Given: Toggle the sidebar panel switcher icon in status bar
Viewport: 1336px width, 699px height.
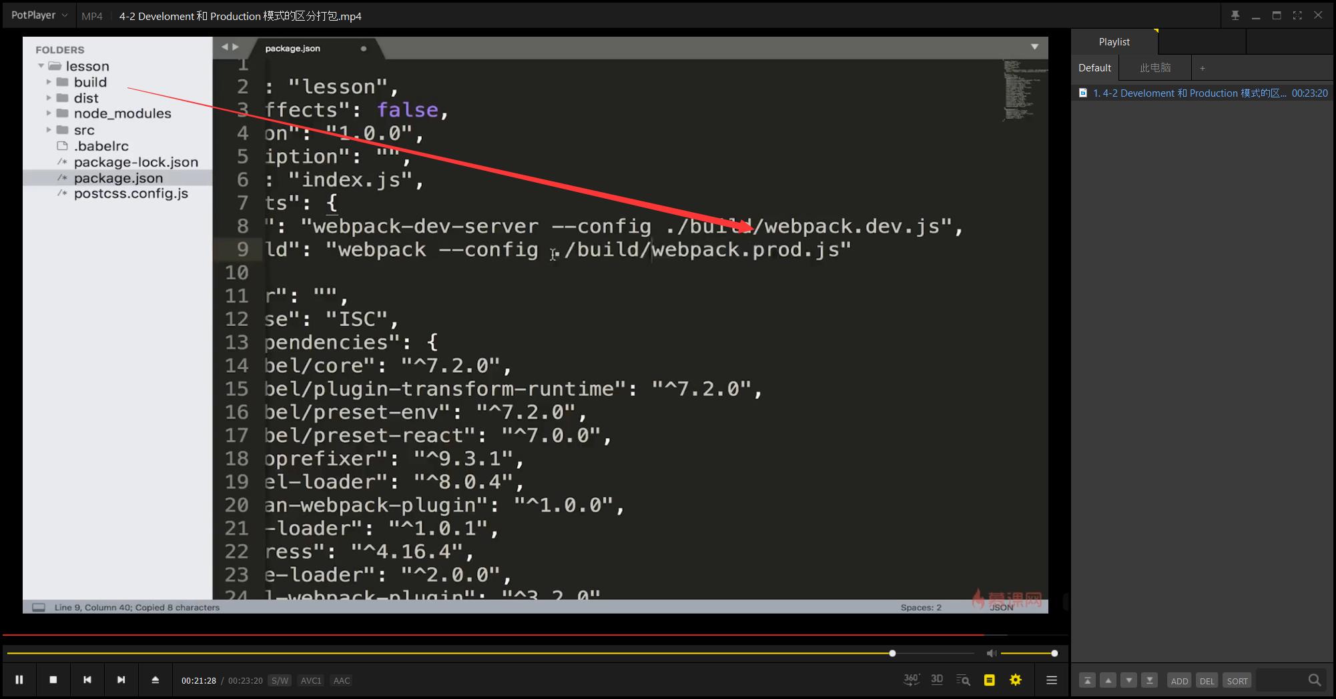Looking at the screenshot, I should 39,607.
